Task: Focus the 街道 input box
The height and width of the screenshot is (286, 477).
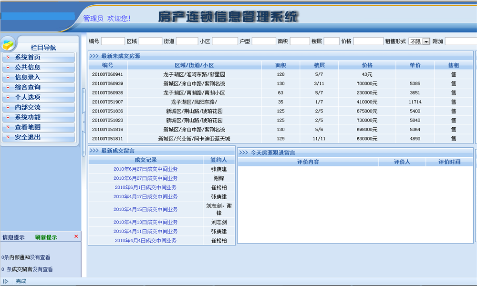Action: coord(187,41)
